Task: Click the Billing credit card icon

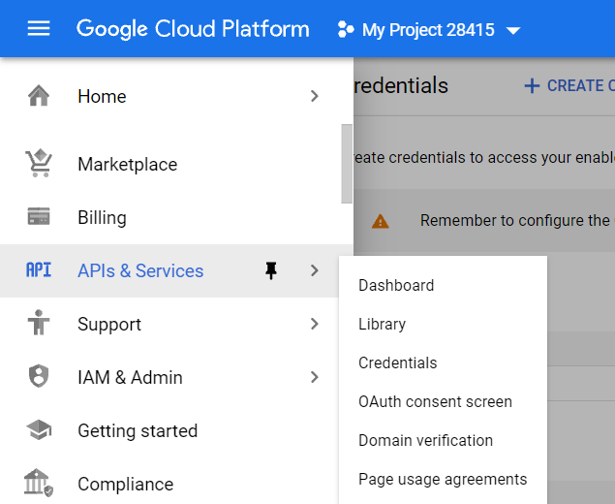Action: (x=39, y=216)
